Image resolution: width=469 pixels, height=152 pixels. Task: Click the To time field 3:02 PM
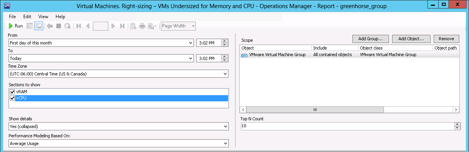[x=209, y=58]
